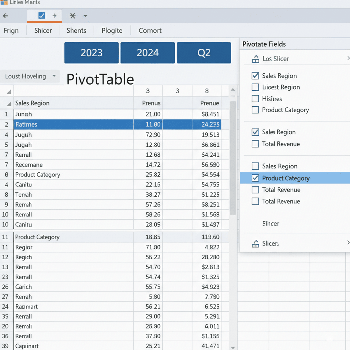Switch to the Shicer ribbon tab
Viewport: 350px width, 350px height.
(43, 30)
